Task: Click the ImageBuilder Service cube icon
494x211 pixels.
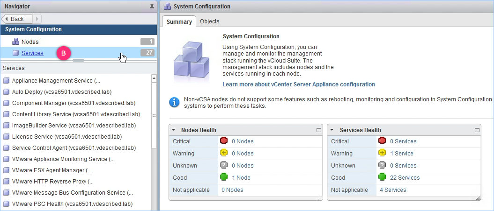Action: click(6, 126)
